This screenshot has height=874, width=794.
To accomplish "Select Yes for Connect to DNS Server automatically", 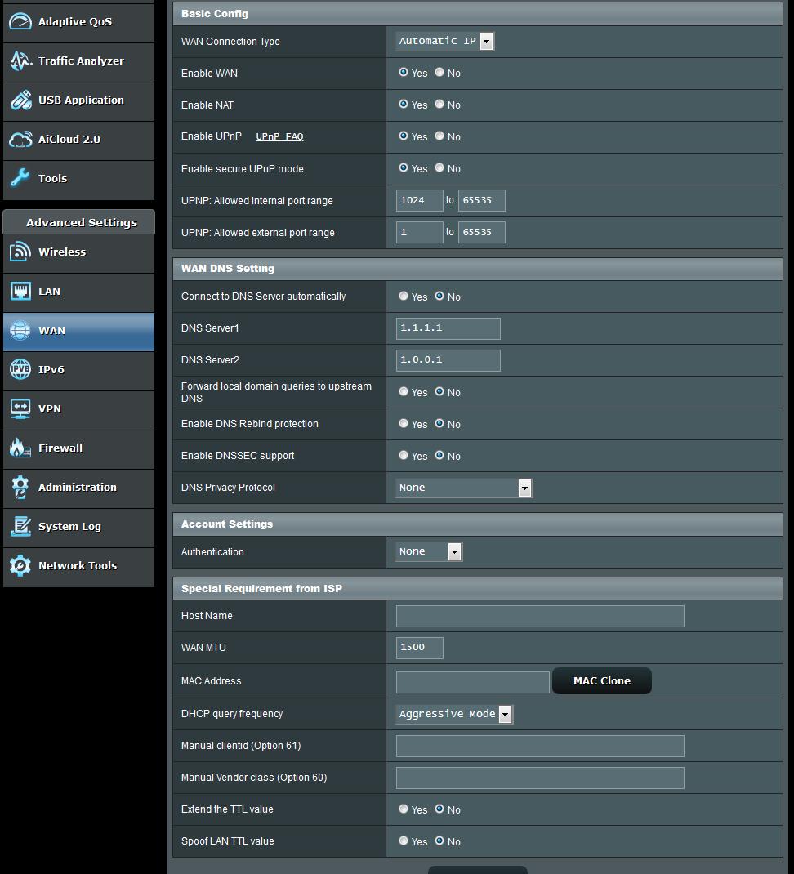I will click(404, 296).
